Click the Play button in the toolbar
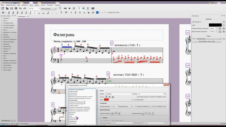The image size is (226, 127). pos(70,8)
